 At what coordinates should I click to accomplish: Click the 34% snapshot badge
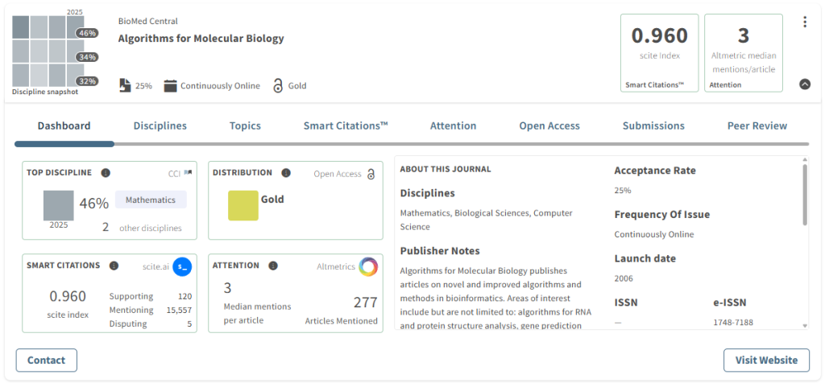[x=87, y=57]
